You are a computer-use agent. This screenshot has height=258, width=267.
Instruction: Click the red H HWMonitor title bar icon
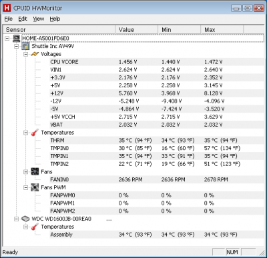point(7,8)
